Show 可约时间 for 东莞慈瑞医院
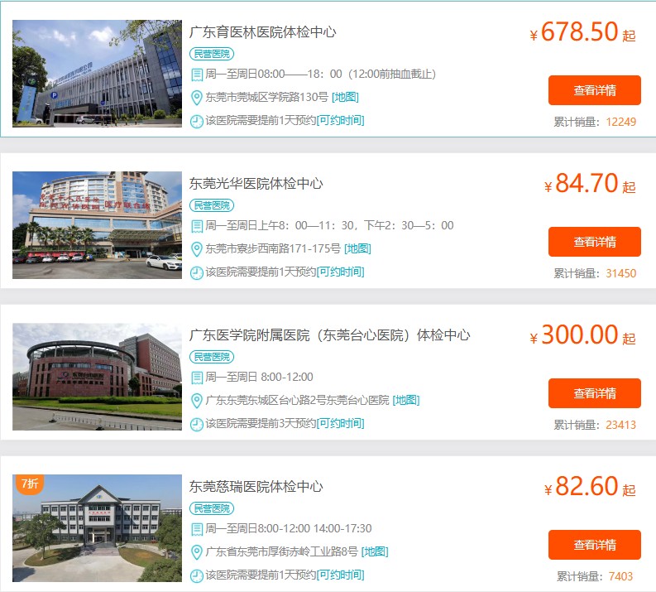This screenshot has height=592, width=656. (x=341, y=575)
